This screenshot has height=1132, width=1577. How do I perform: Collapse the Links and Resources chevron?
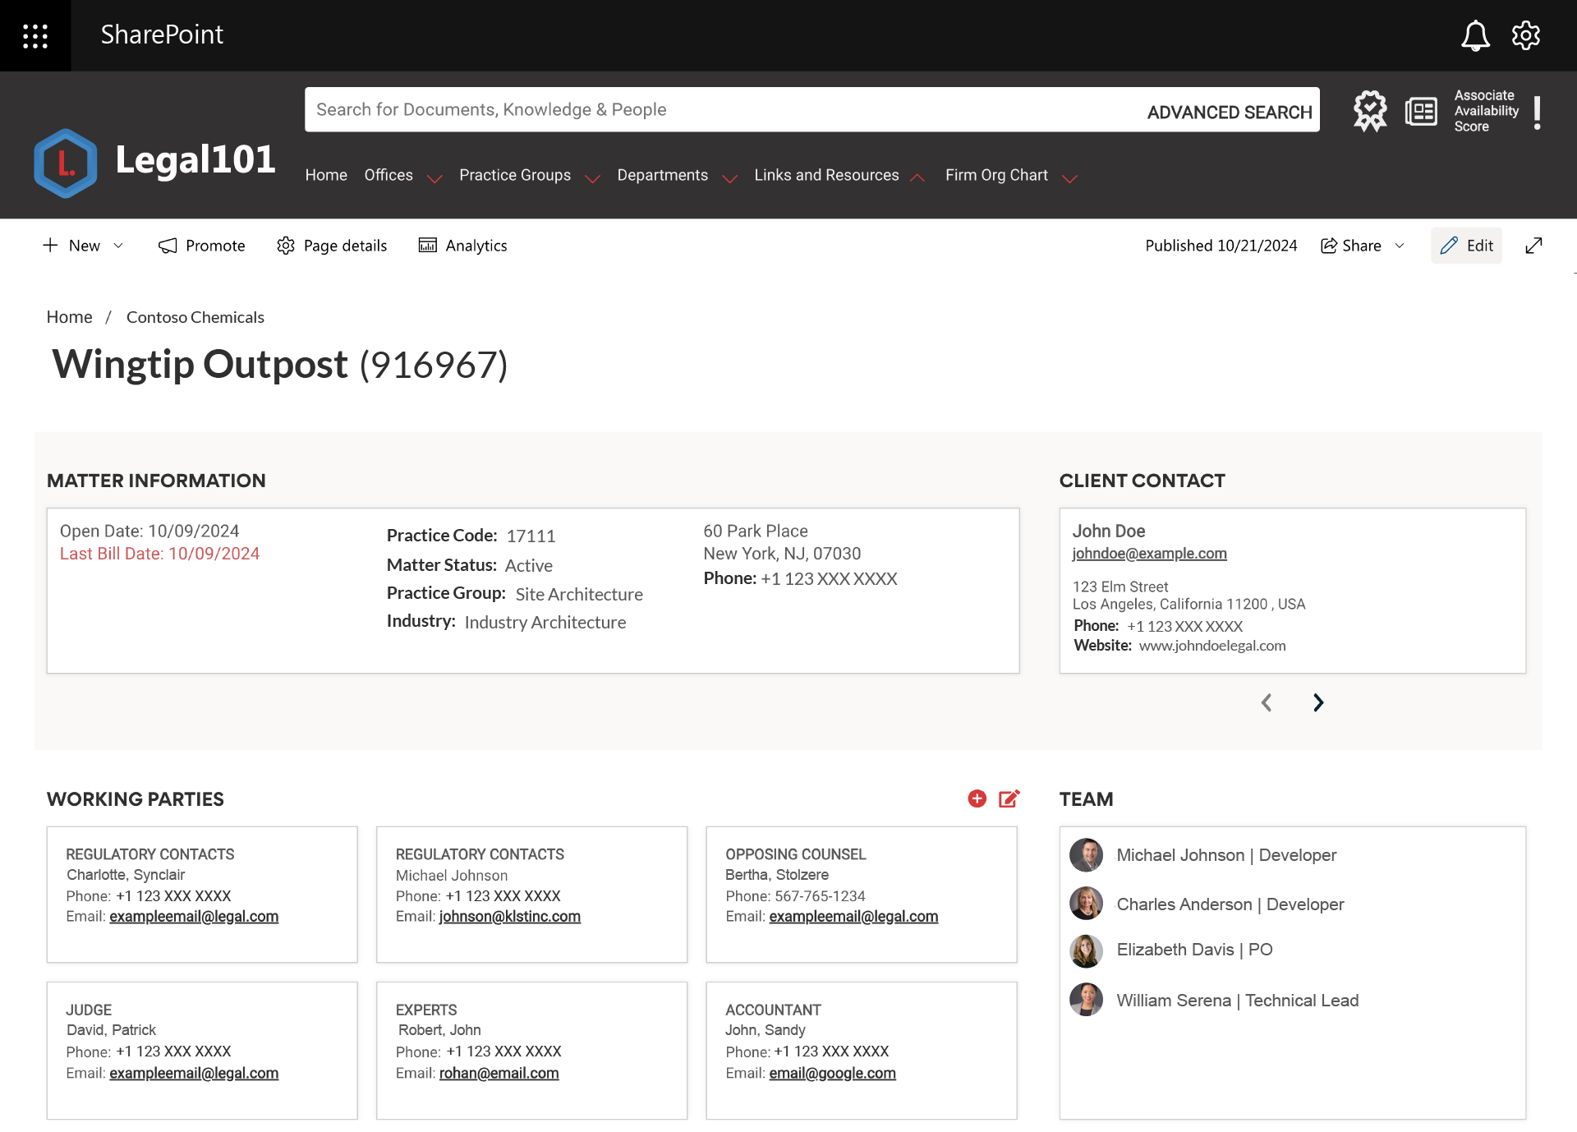pyautogui.click(x=917, y=178)
